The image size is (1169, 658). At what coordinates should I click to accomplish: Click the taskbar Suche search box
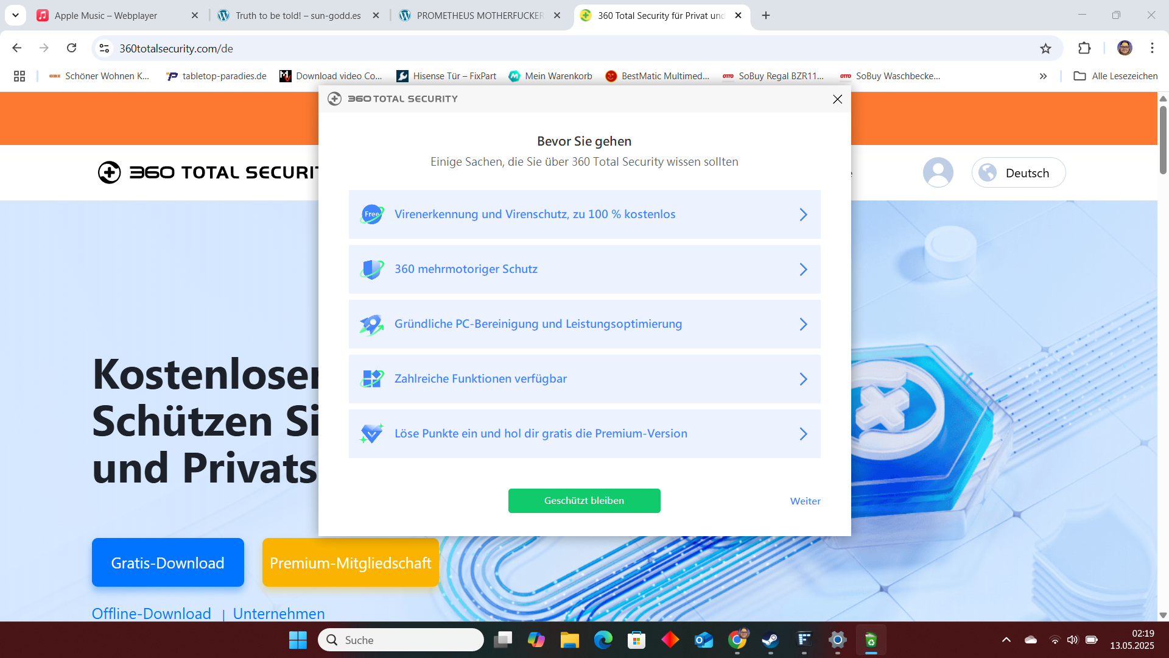(x=401, y=640)
